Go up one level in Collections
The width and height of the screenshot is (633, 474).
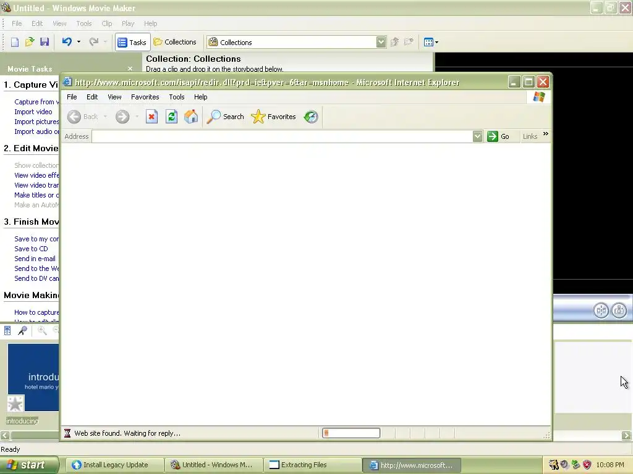[395, 42]
